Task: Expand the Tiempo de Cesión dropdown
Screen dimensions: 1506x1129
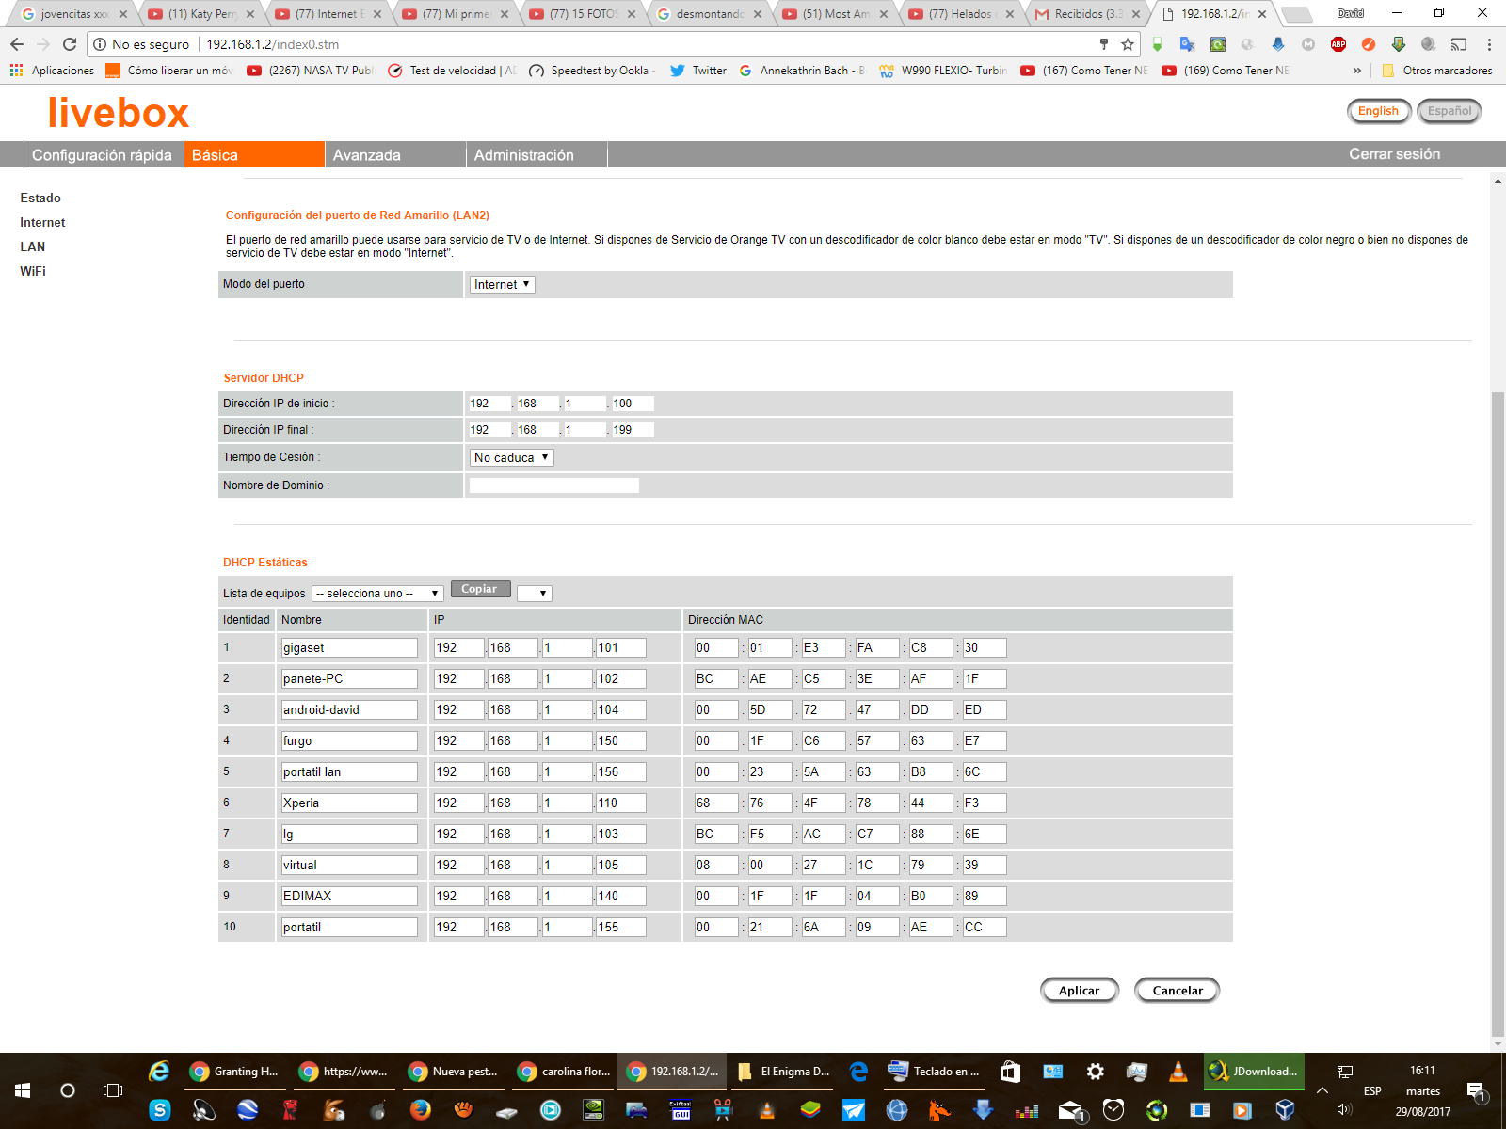Action: (x=511, y=457)
